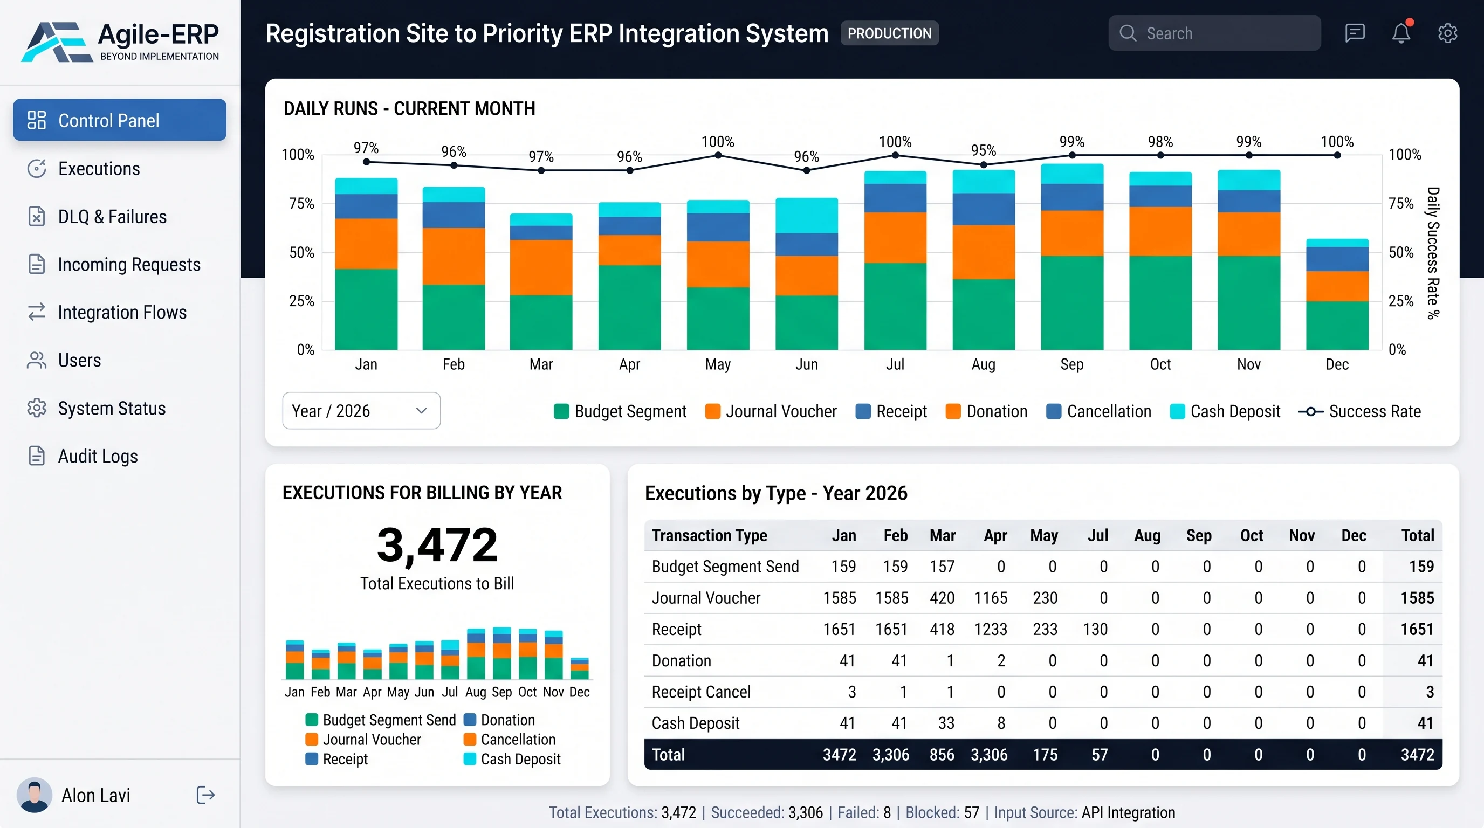Toggle Receipt legend in daily runs chart
The image size is (1484, 828).
point(891,411)
